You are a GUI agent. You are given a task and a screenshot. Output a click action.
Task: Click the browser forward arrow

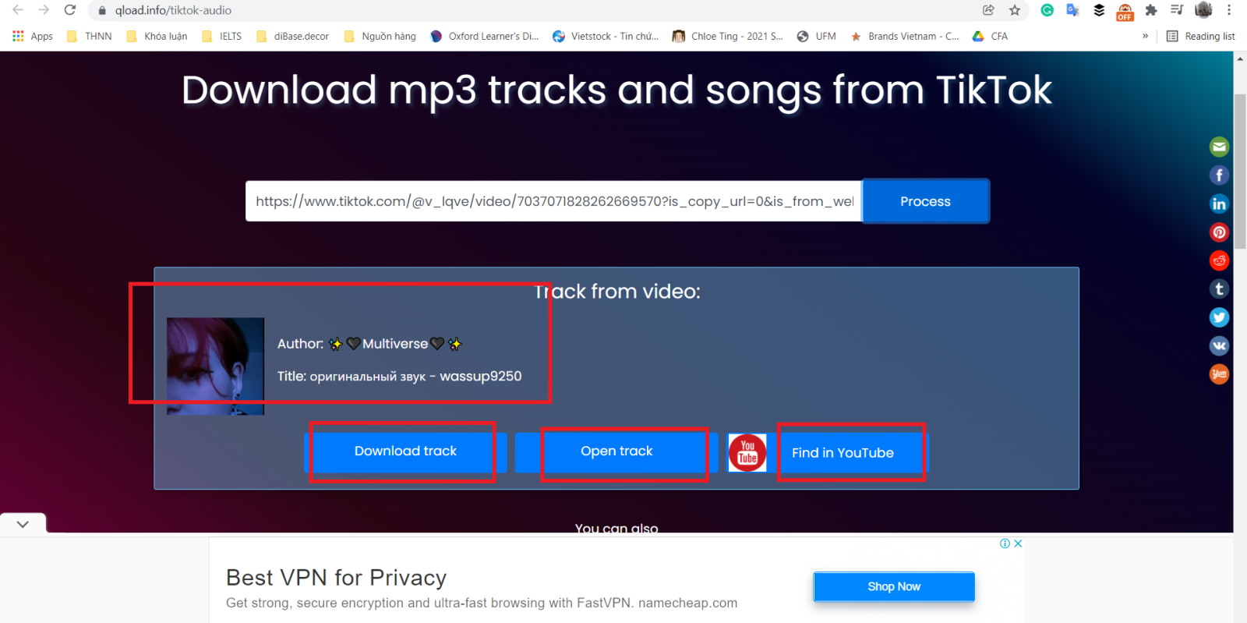click(44, 10)
